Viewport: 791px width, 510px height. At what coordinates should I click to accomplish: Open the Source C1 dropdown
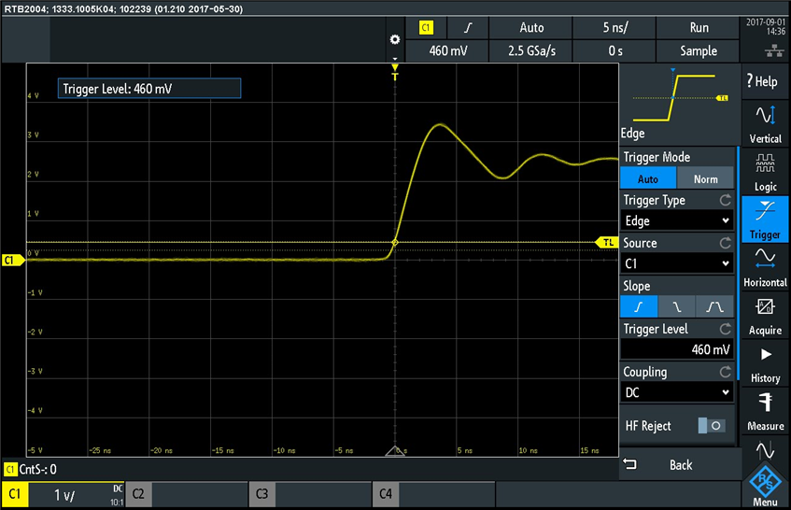click(x=677, y=263)
